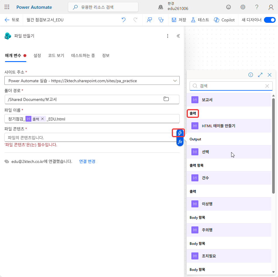Go back with the 뒤로 button
278x277 pixels.
point(12,20)
